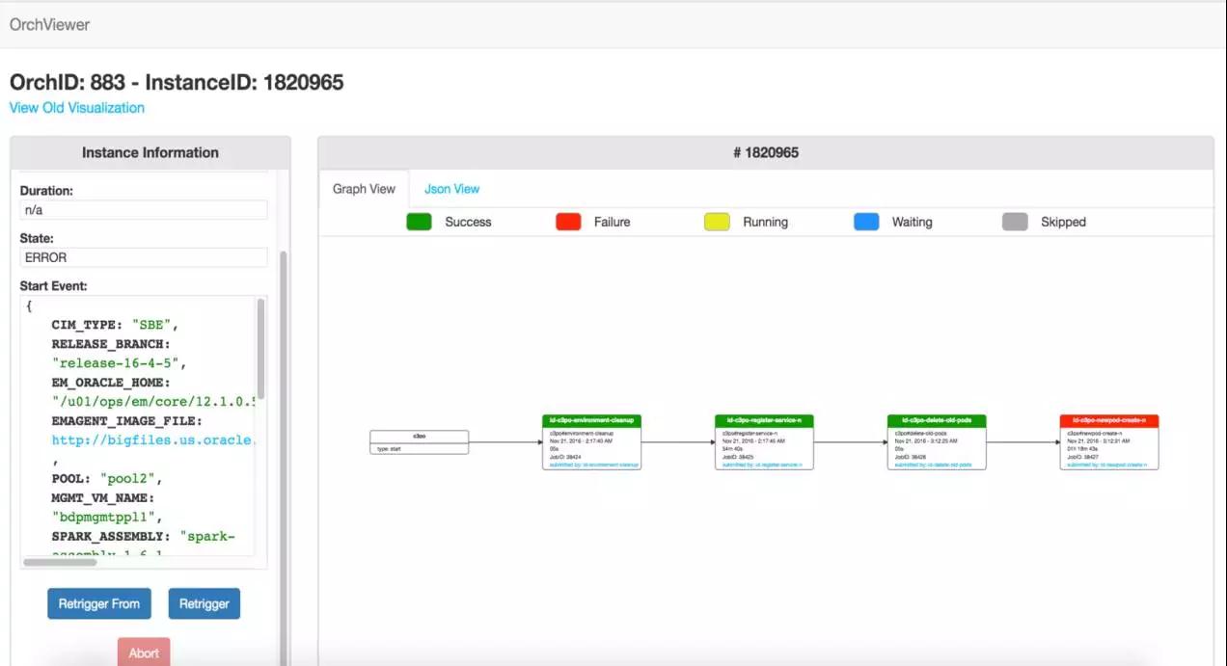Open submitted-by link in delete-old-pods node
The width and height of the screenshot is (1227, 666).
click(x=934, y=465)
